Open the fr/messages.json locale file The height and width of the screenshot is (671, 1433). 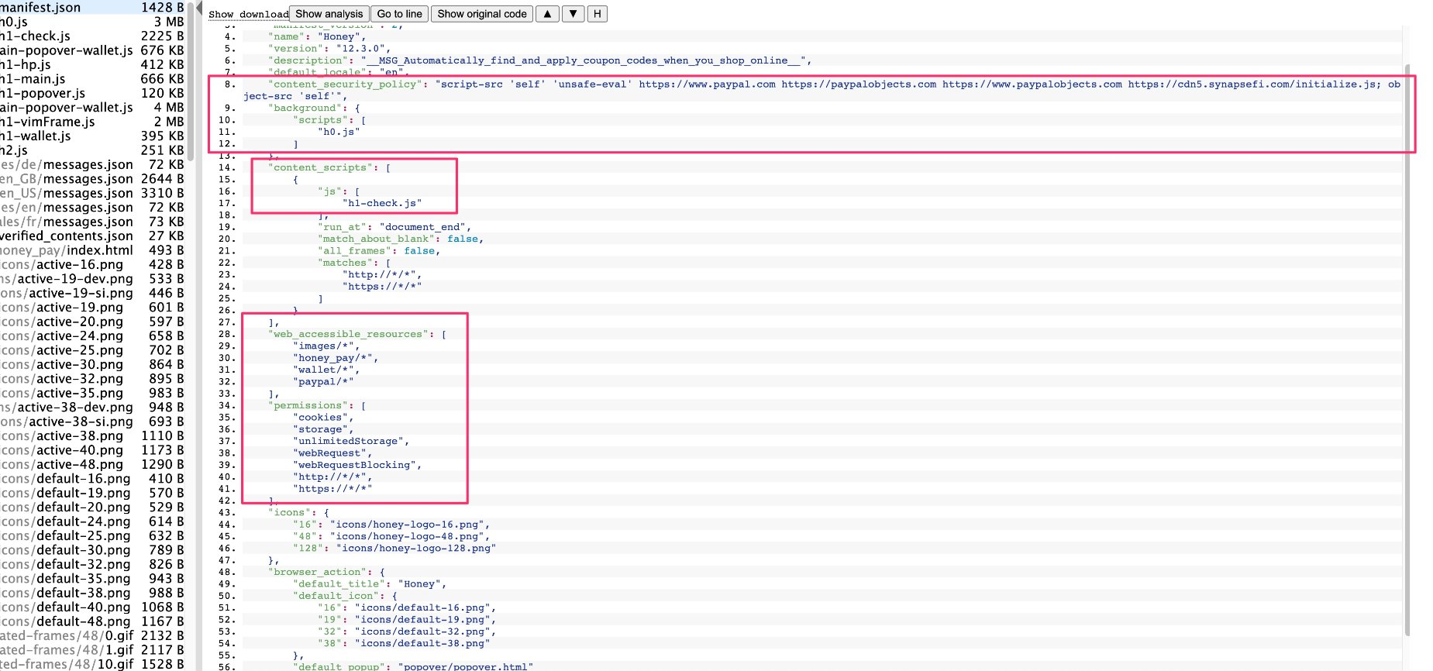92,222
